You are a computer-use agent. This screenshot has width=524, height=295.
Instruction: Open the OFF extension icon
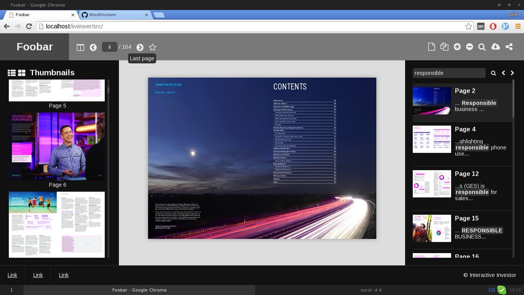click(481, 27)
